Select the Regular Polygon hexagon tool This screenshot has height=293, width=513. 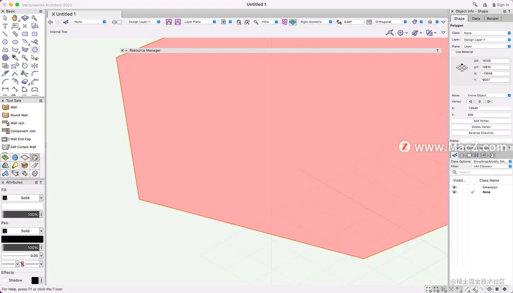point(35,50)
